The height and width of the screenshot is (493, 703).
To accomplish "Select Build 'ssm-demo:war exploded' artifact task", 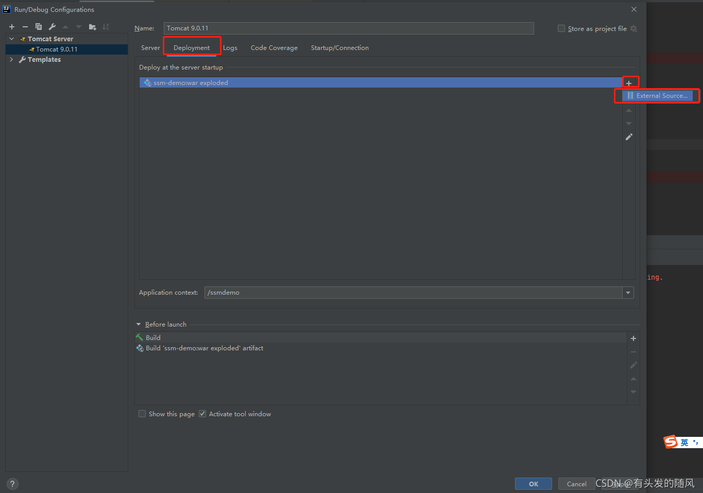I will click(x=381, y=348).
